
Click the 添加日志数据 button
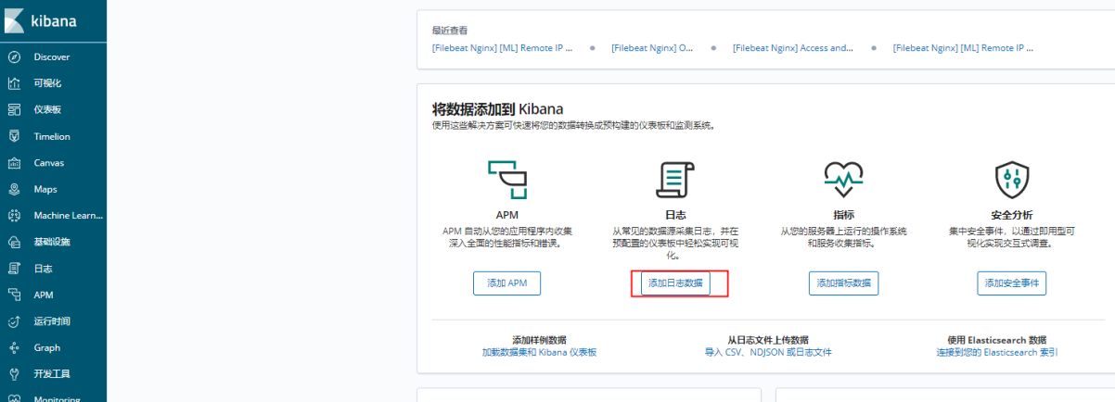click(675, 283)
